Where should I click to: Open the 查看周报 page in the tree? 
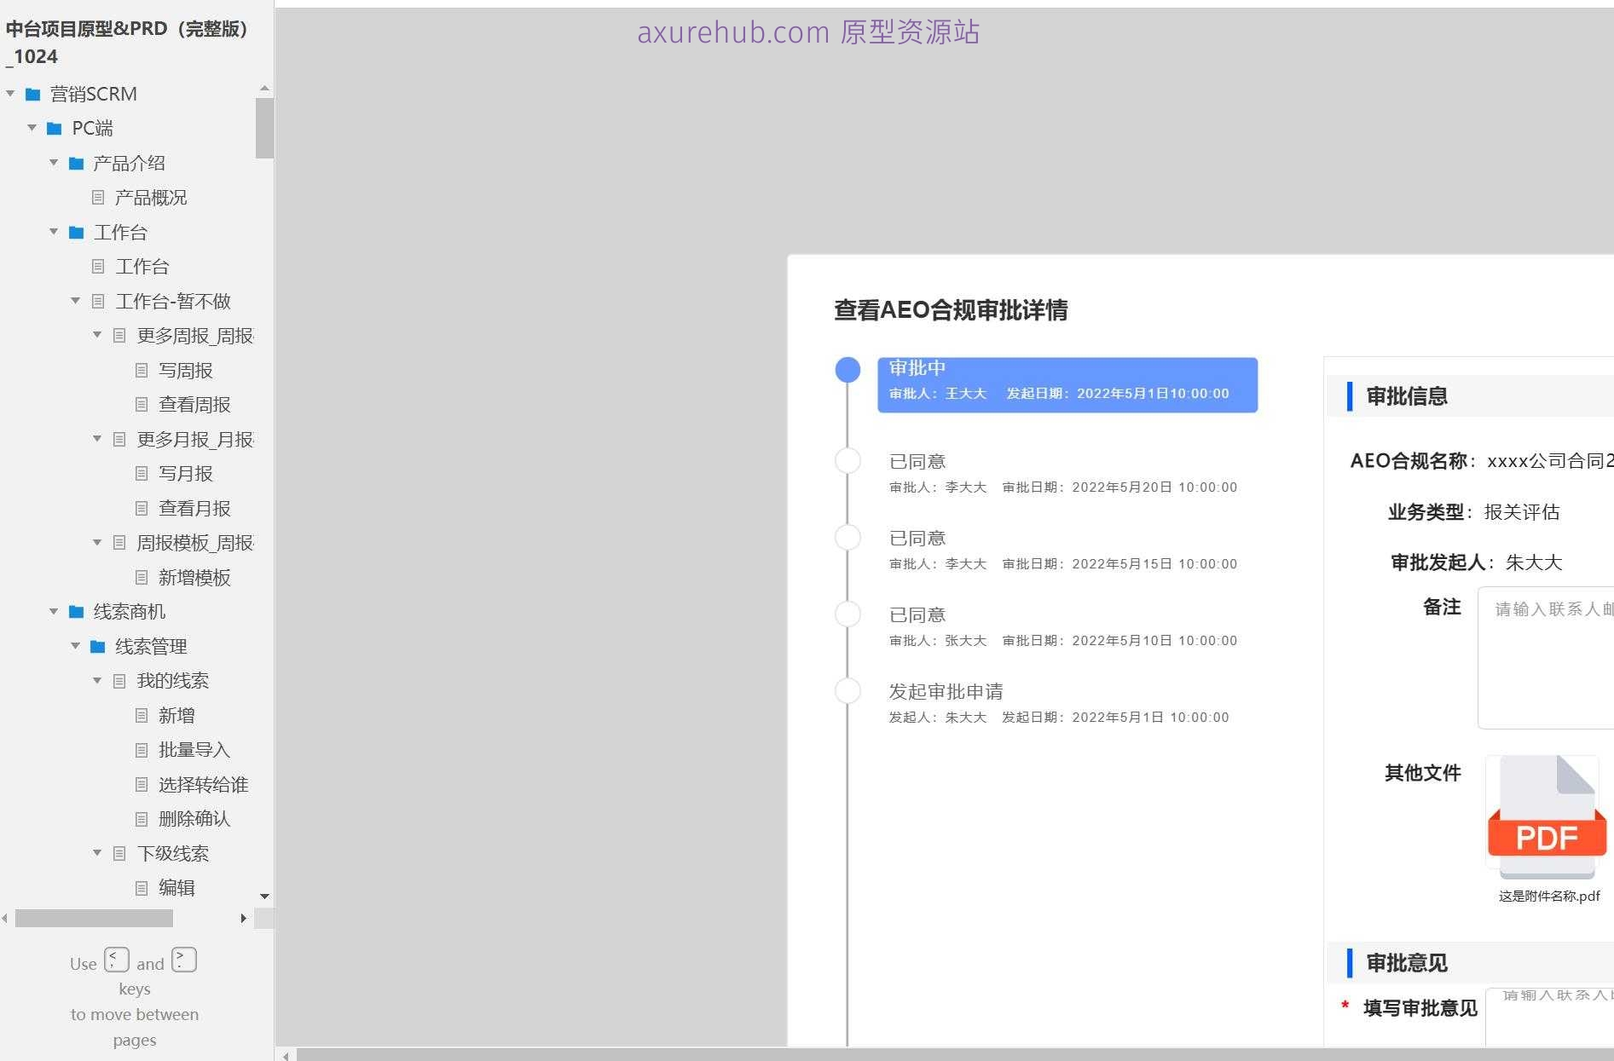tap(194, 404)
